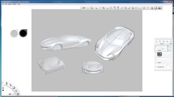Image resolution: width=174 pixels, height=97 pixels.
Task: Click the edit tools icon in the lagoon
Action: coord(16,91)
